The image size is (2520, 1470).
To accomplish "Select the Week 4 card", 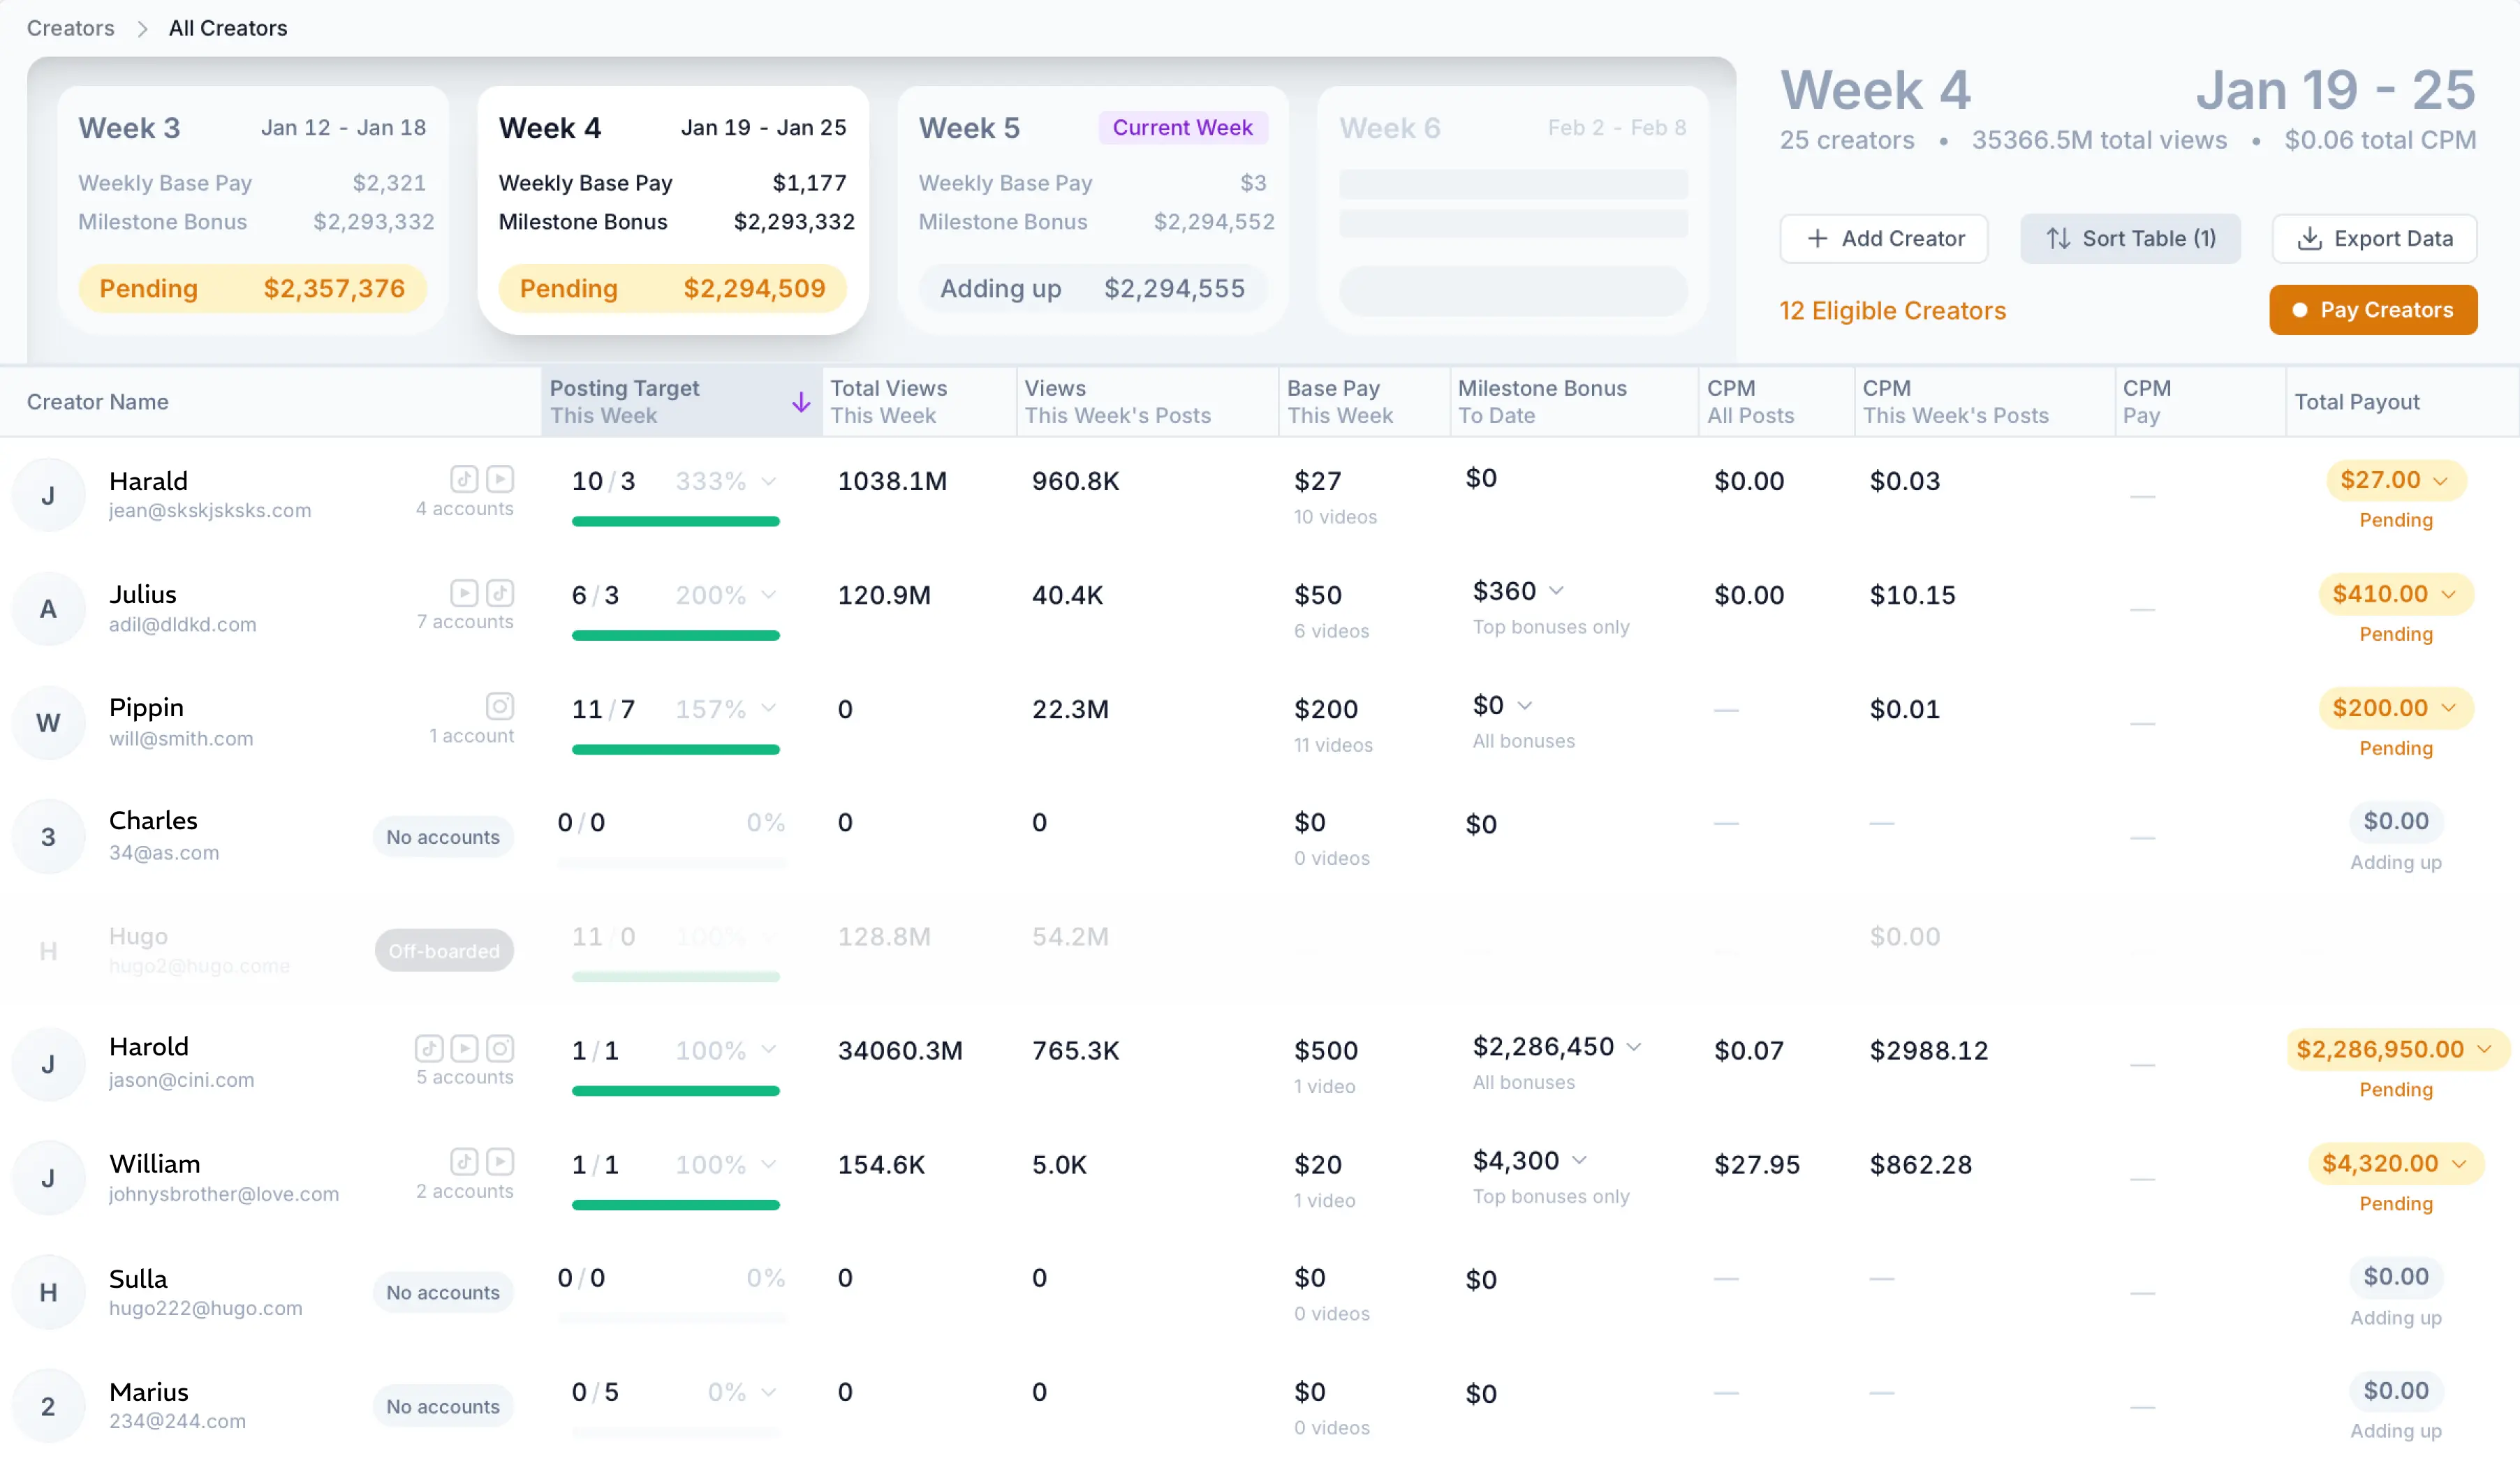I will point(673,210).
